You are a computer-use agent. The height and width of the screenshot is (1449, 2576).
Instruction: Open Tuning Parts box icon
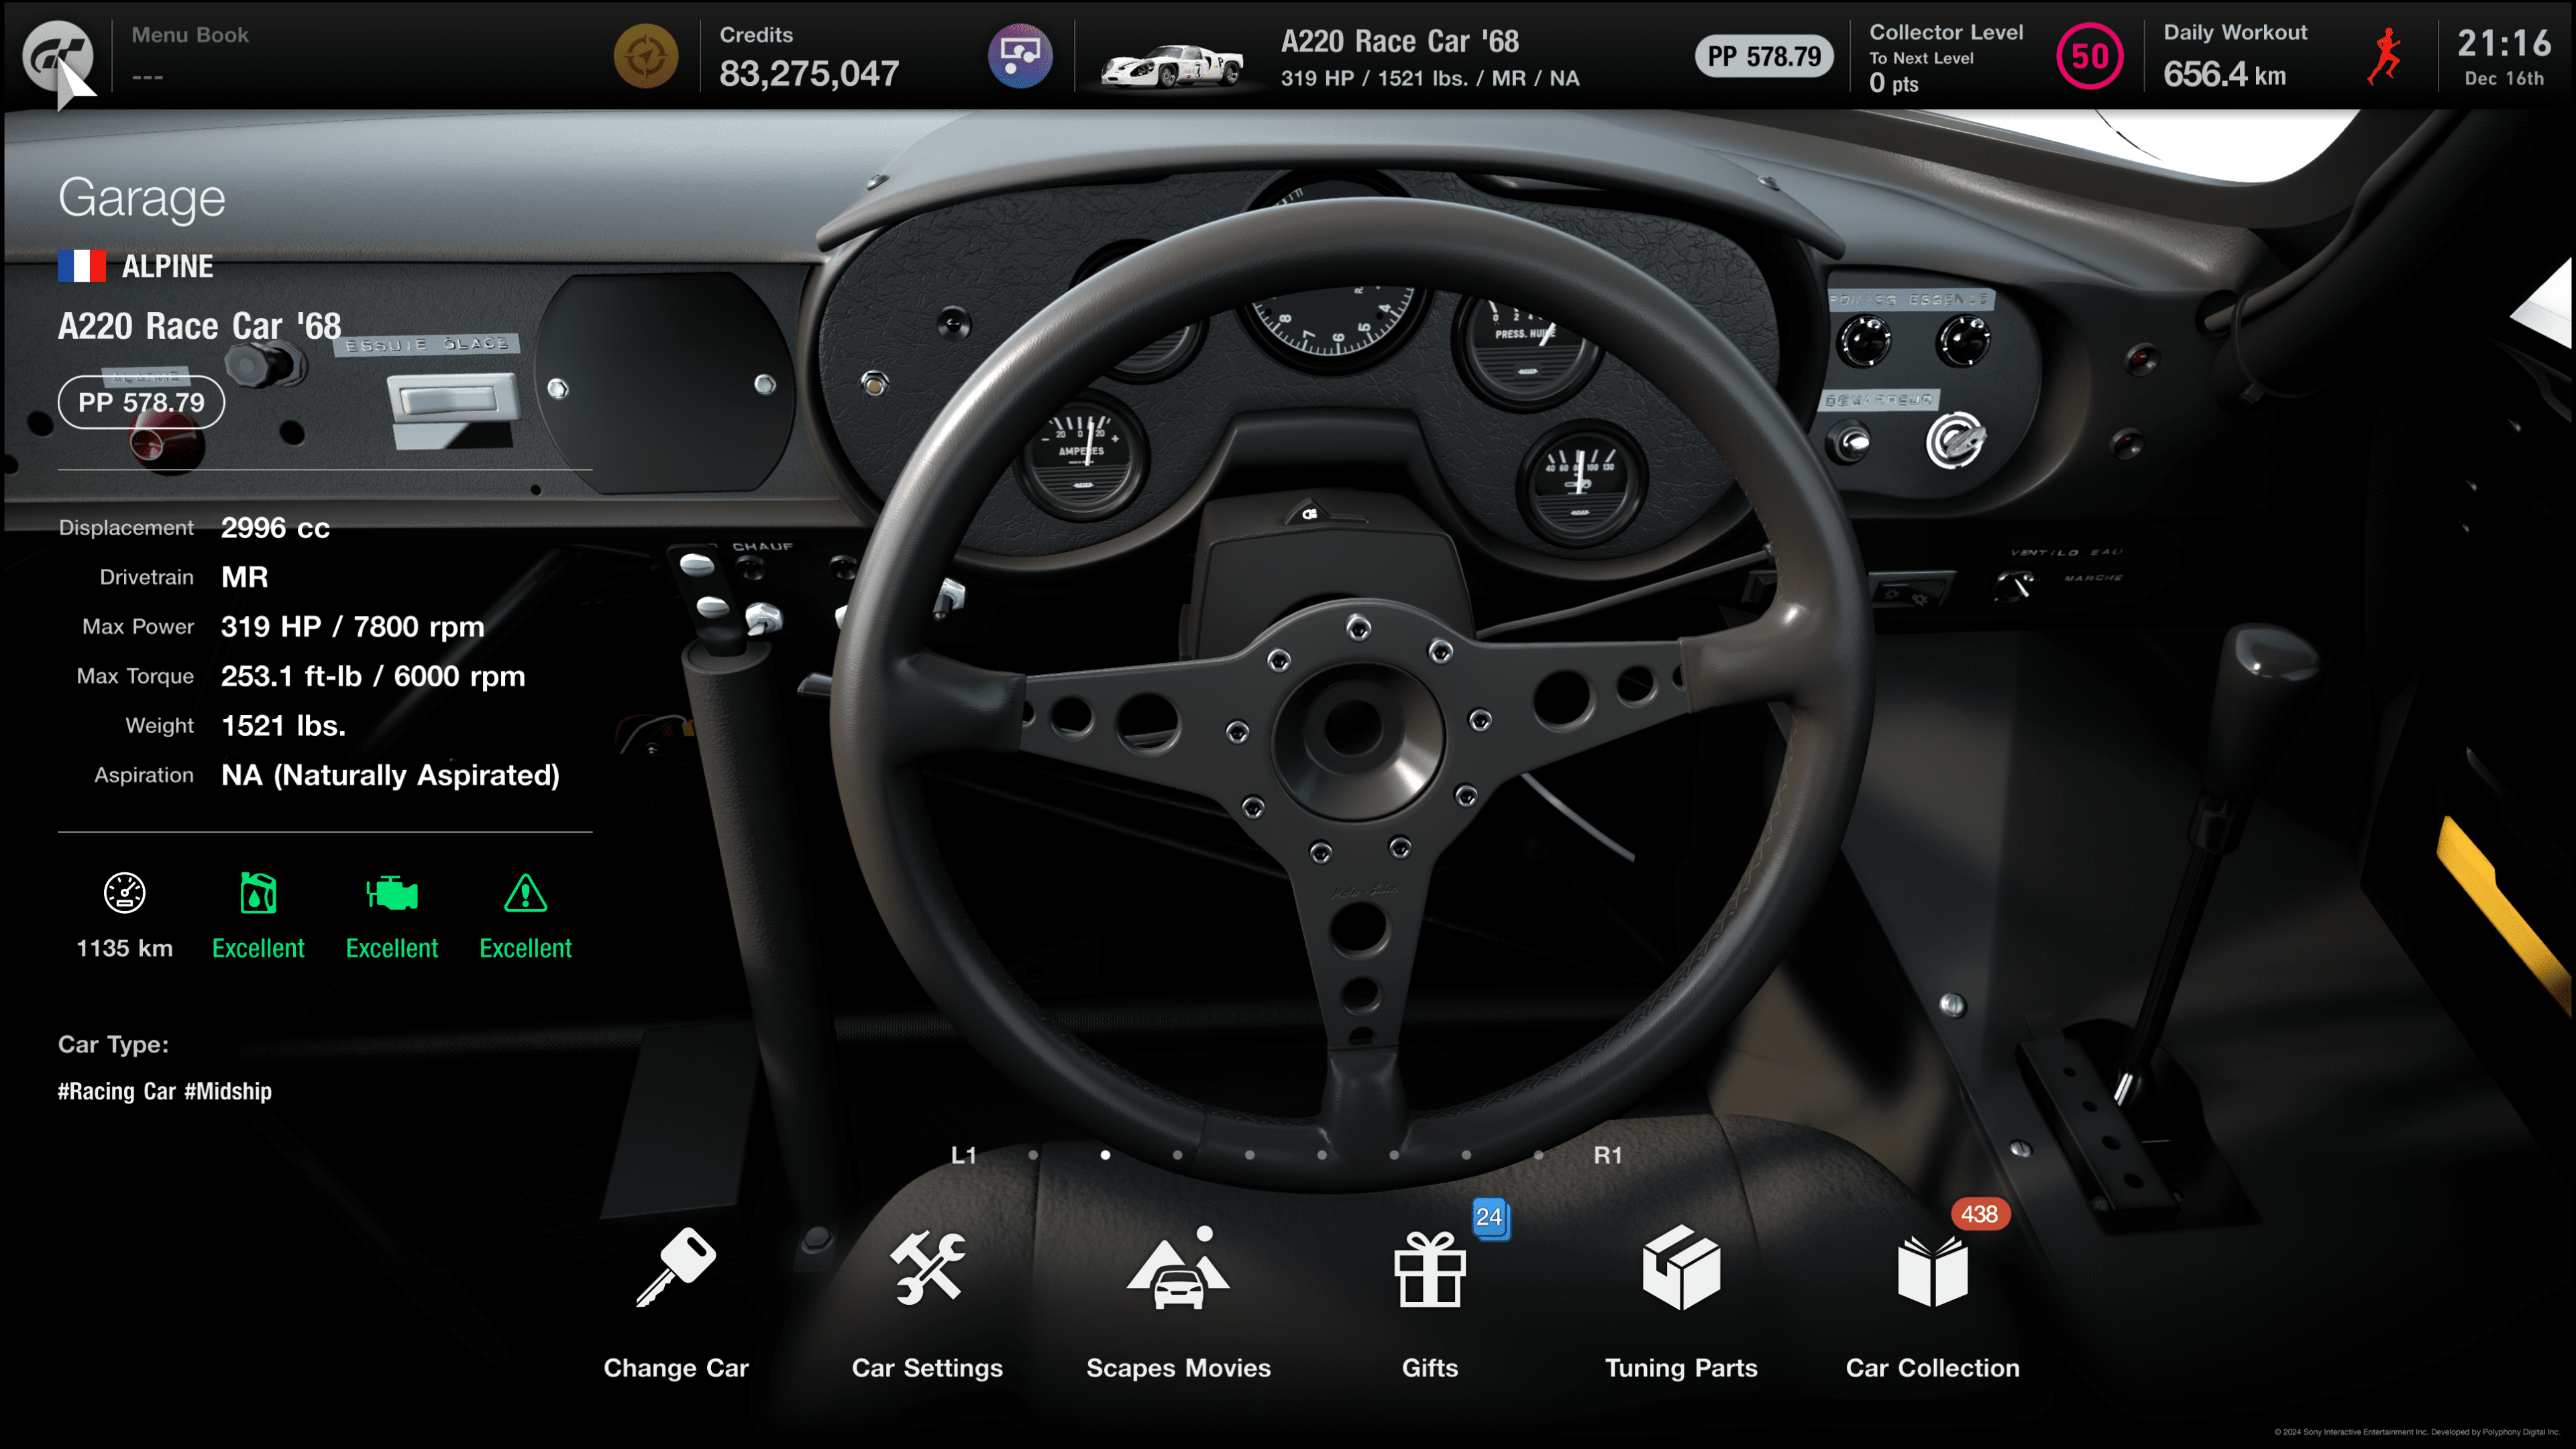click(x=1681, y=1267)
